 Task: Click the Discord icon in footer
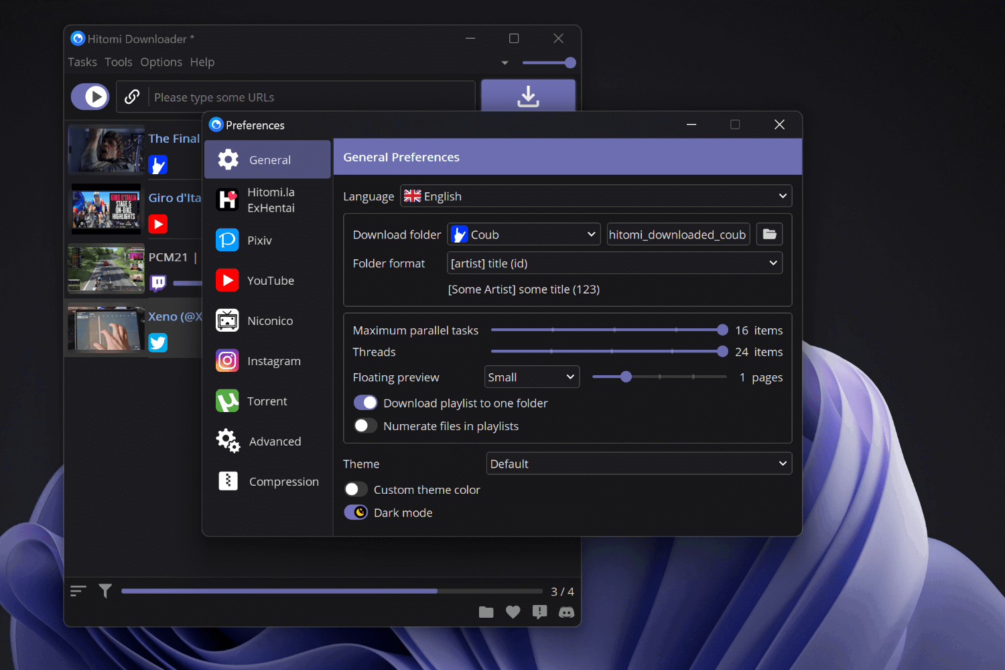[567, 612]
